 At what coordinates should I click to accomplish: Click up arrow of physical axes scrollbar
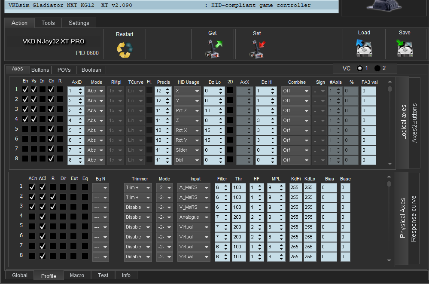(x=389, y=177)
